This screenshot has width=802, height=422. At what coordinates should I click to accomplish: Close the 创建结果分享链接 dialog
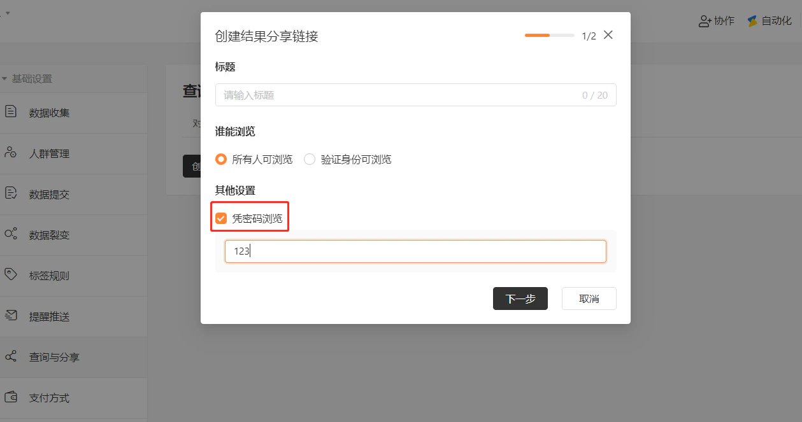(608, 35)
